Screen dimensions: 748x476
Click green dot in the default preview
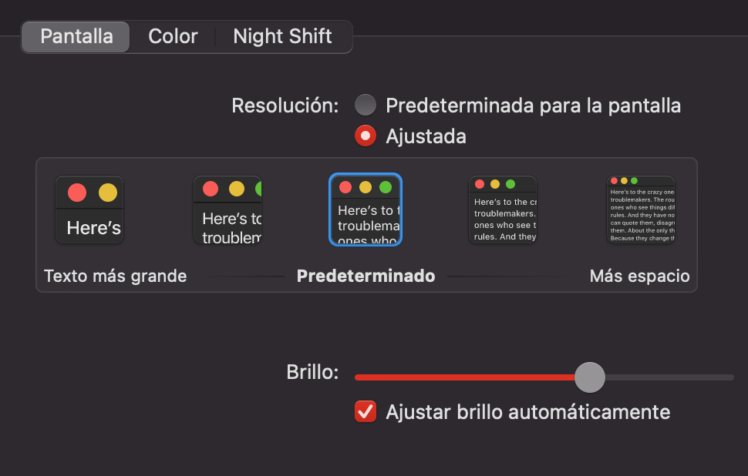[386, 187]
